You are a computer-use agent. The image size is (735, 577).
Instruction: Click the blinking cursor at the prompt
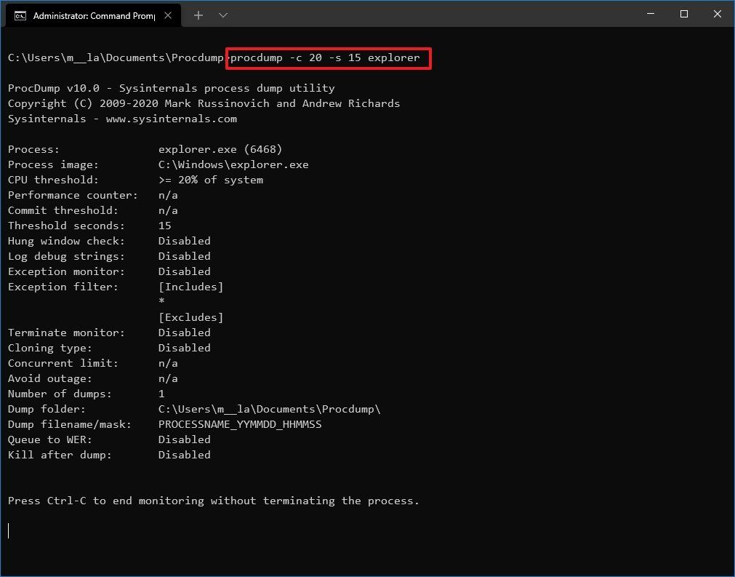(9, 530)
